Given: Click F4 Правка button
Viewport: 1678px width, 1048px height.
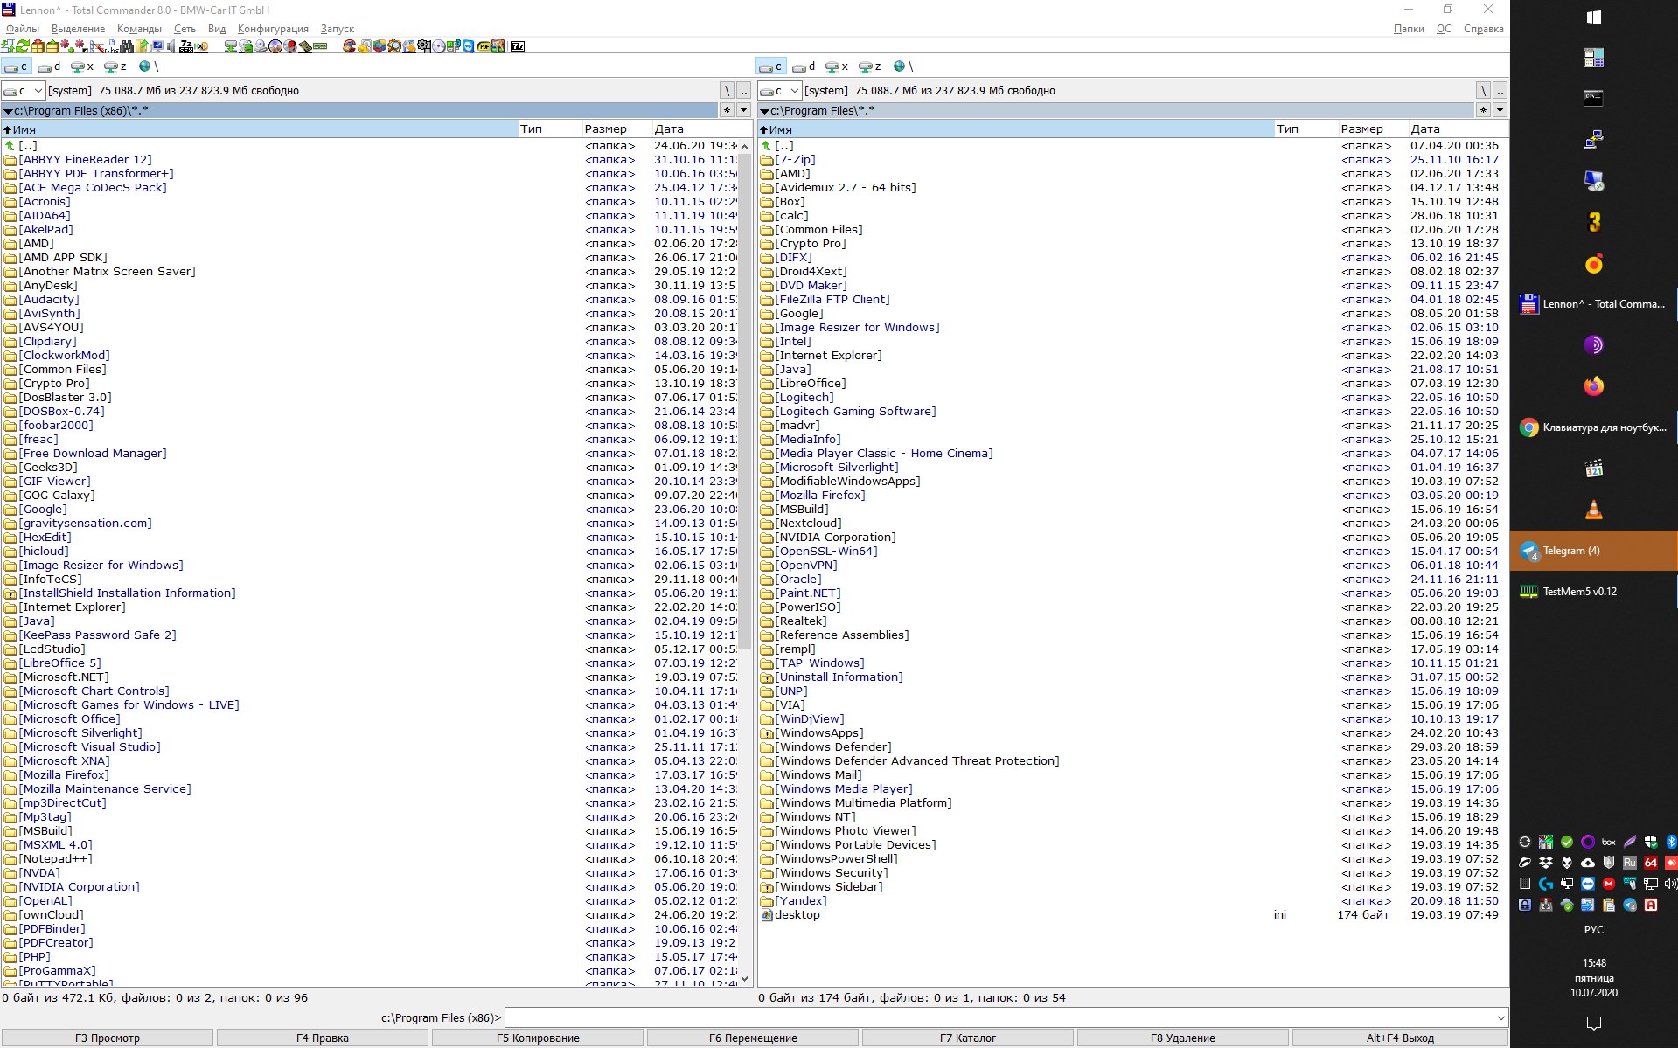Looking at the screenshot, I should click(x=323, y=1038).
